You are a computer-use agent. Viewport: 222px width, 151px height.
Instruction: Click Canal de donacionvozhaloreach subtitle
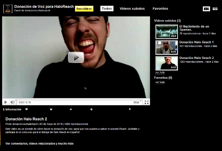[32, 10]
